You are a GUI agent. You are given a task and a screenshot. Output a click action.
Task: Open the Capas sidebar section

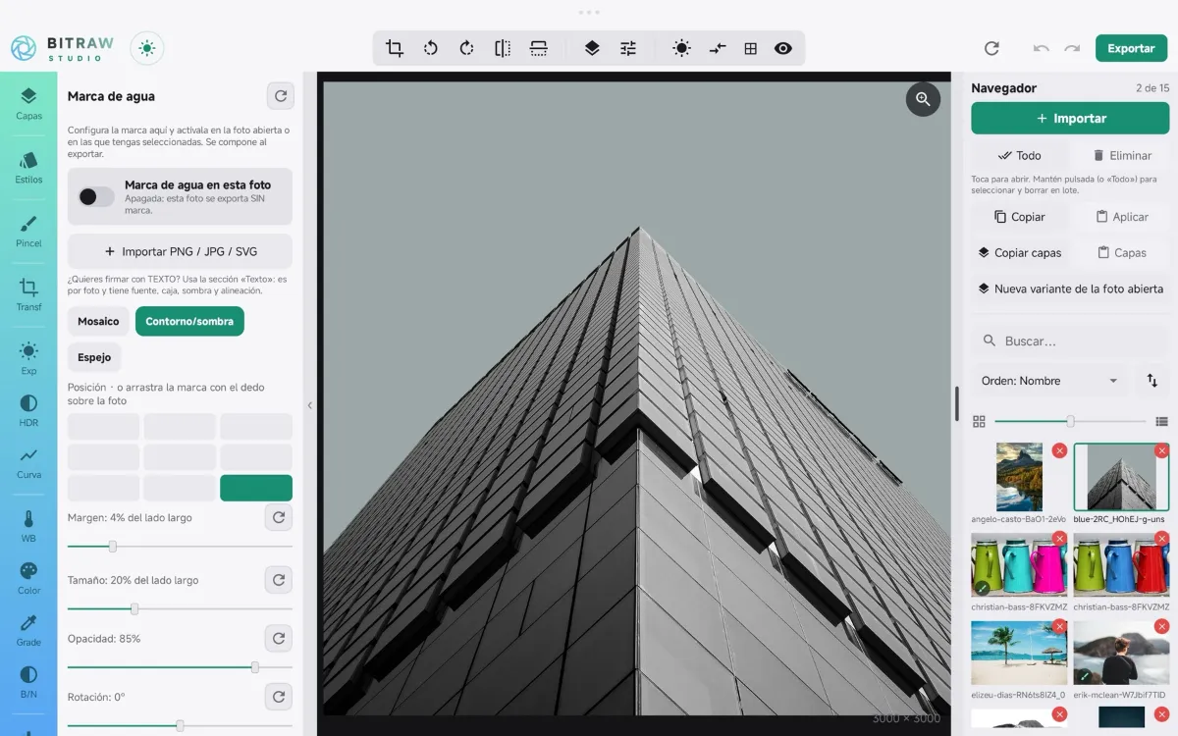(28, 103)
